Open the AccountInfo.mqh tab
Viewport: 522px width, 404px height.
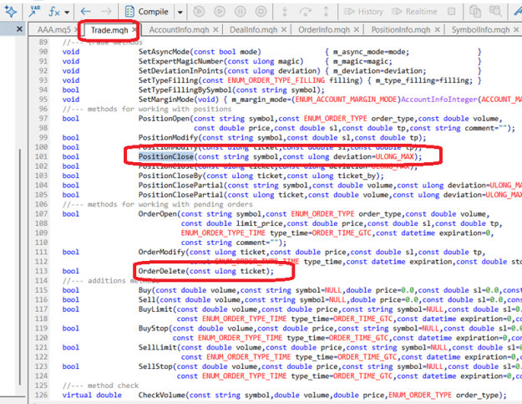(x=179, y=30)
